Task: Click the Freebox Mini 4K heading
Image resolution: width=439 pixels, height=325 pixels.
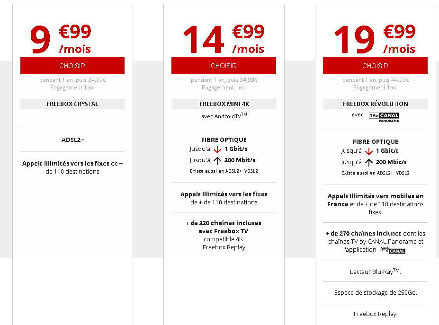Action: coord(224,104)
